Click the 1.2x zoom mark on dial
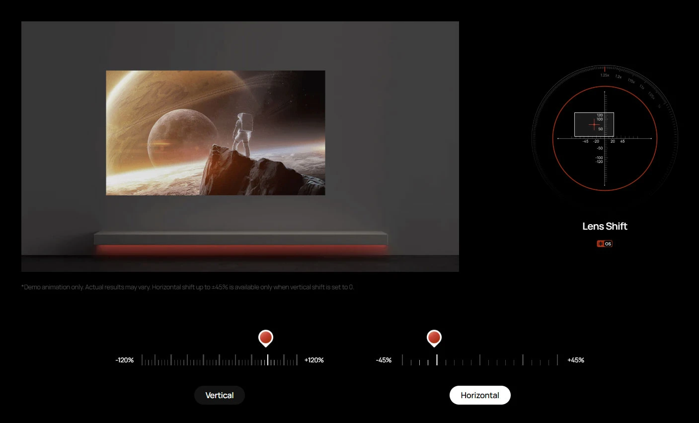The height and width of the screenshot is (423, 699). coord(619,77)
